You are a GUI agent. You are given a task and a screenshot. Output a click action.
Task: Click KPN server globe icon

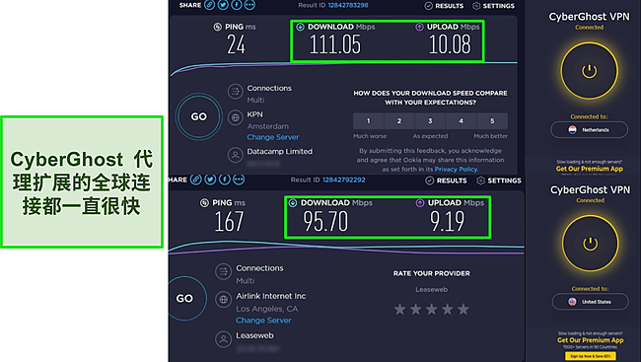click(x=236, y=117)
